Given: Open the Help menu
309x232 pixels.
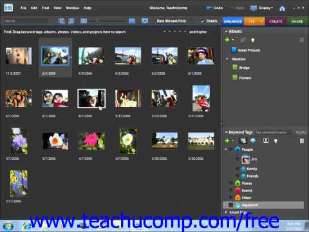Looking at the screenshot, I should (88, 8).
